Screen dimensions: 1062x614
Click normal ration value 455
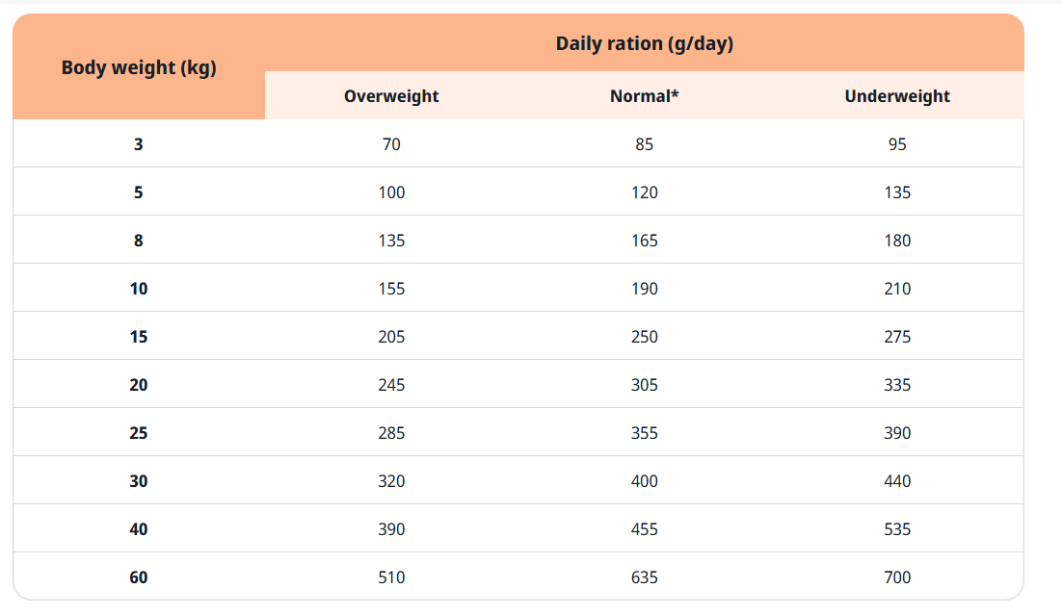644,529
